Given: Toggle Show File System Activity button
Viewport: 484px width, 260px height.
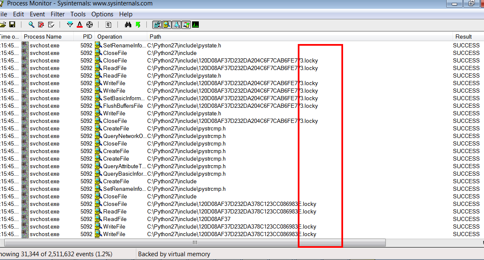Looking at the screenshot, I should 167,25.
